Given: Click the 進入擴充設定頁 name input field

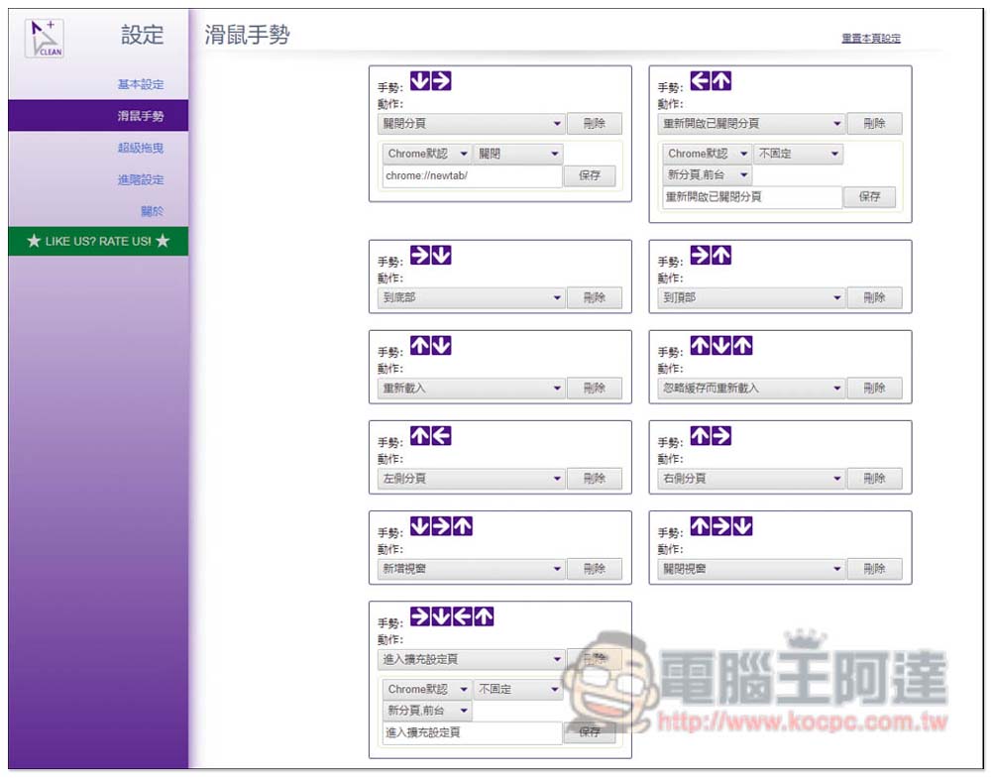Looking at the screenshot, I should click(472, 732).
